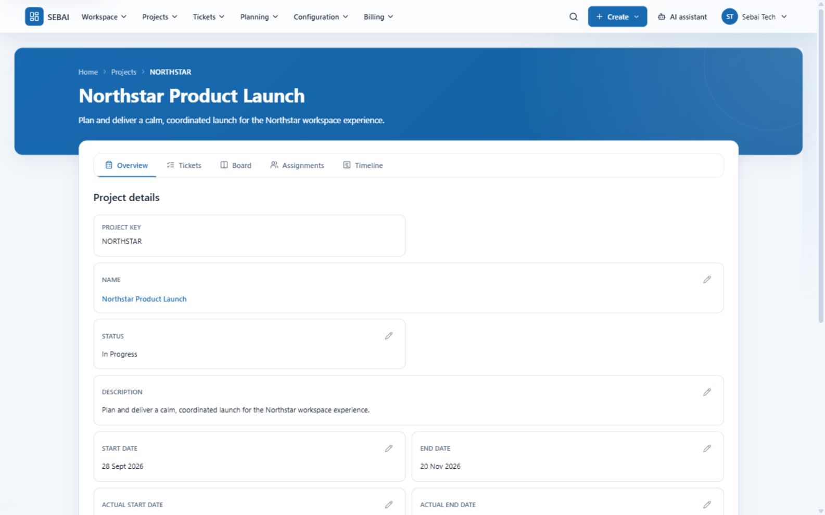Open the search magnifier icon
Image resolution: width=825 pixels, height=515 pixels.
coord(573,17)
